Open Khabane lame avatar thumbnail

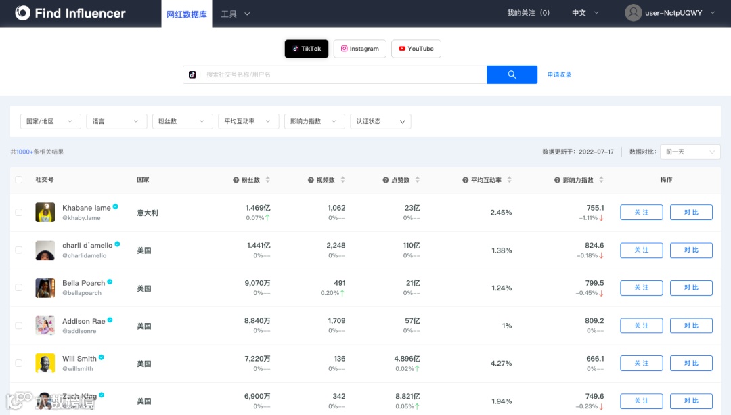pos(45,212)
